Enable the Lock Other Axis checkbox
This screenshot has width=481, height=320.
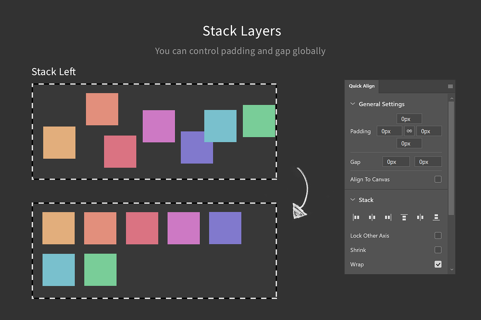pos(438,236)
